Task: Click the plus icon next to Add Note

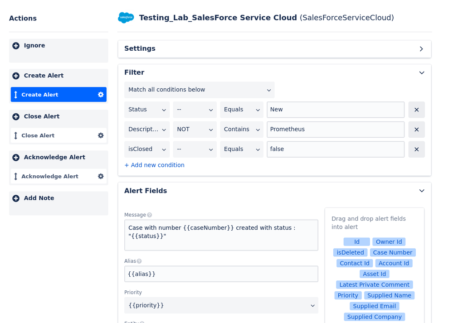Action: [16, 198]
